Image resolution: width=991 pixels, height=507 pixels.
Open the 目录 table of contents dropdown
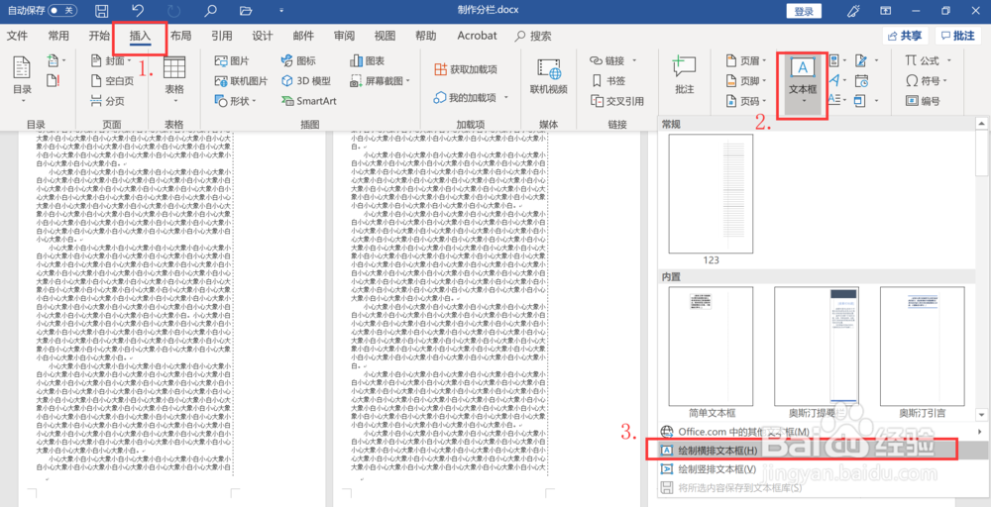click(x=22, y=77)
